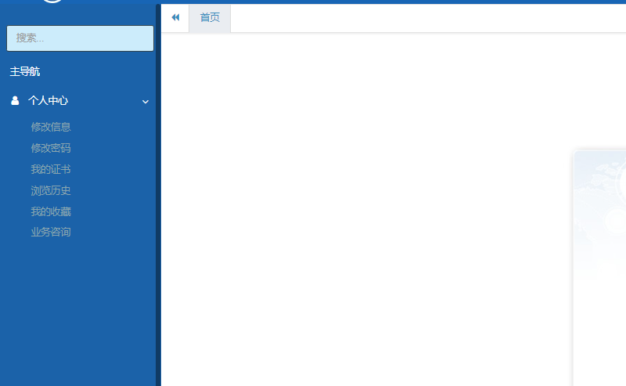626x386 pixels.
Task: Click the 主导航 heading text
Action: click(x=25, y=71)
